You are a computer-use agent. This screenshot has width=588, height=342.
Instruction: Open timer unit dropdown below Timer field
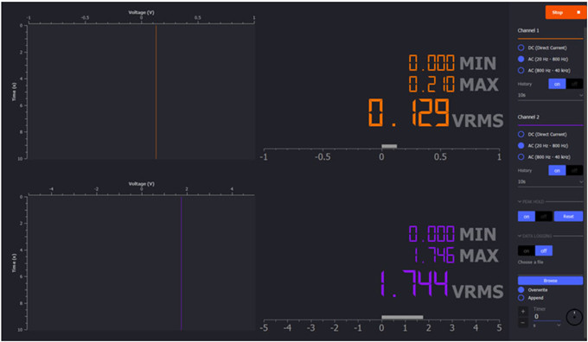tap(546, 326)
